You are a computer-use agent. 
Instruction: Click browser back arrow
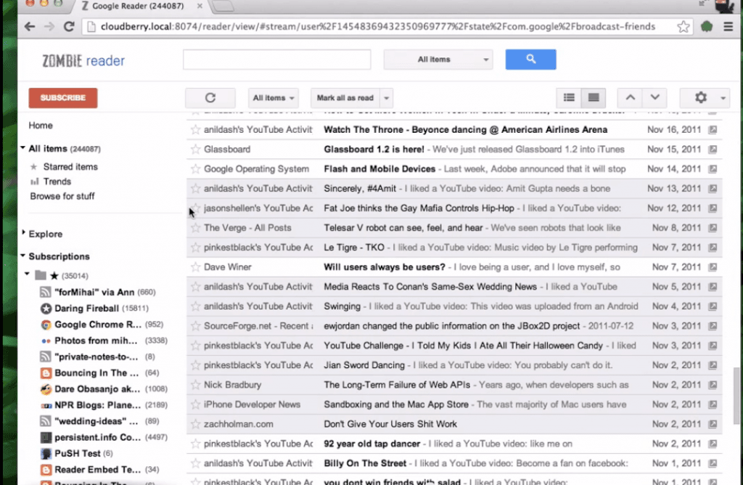pyautogui.click(x=29, y=27)
